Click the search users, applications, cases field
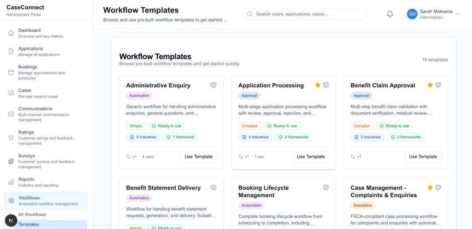 (x=304, y=14)
